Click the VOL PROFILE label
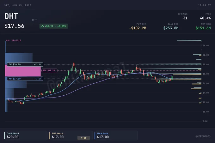Screen dimensions: 215x143 [14, 40]
